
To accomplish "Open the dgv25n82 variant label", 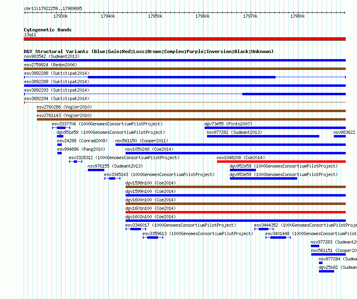I will tap(338, 267).
